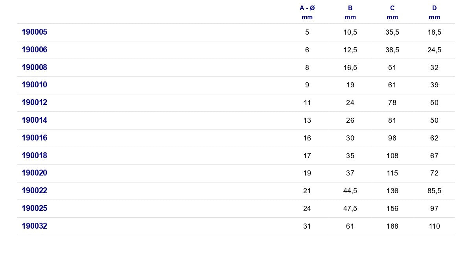Screen dimensions: 457x279
Task: Select product code 190008
Action: (x=34, y=67)
